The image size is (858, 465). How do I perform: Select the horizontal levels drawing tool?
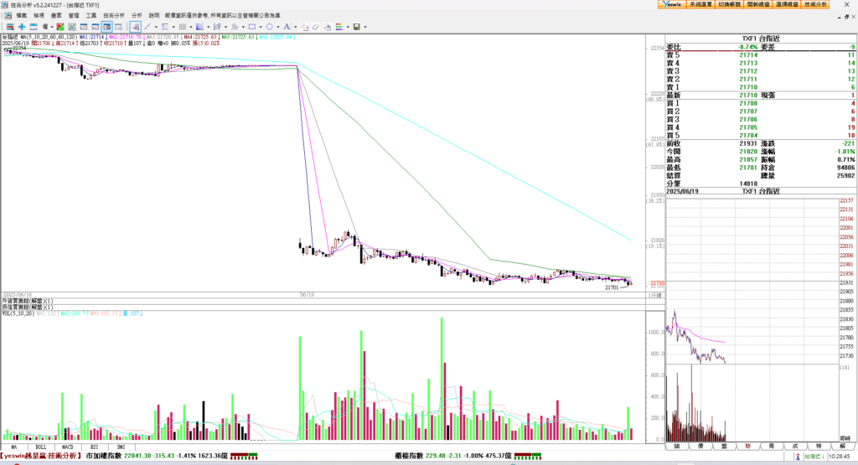(165, 27)
